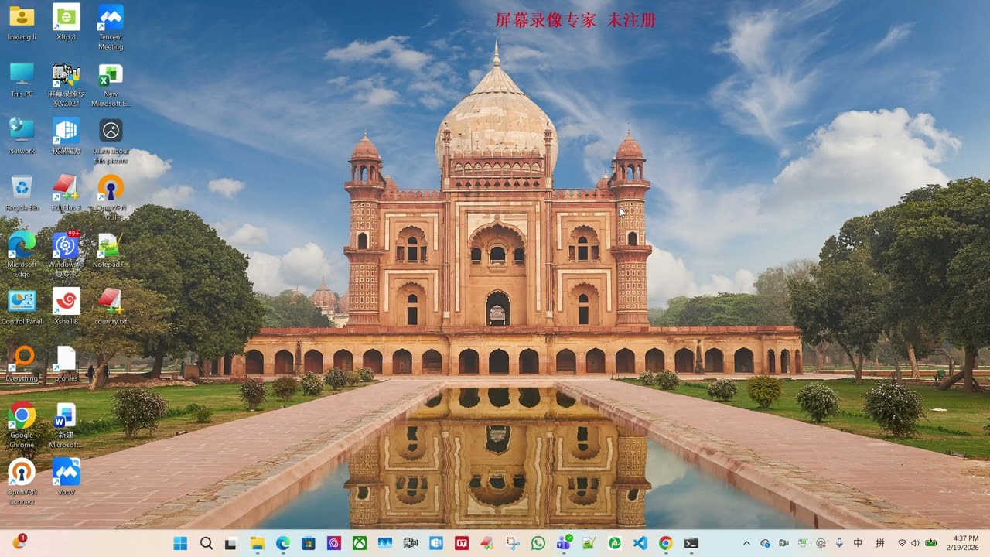
Task: Click Learn about this picture icon
Action: [111, 141]
